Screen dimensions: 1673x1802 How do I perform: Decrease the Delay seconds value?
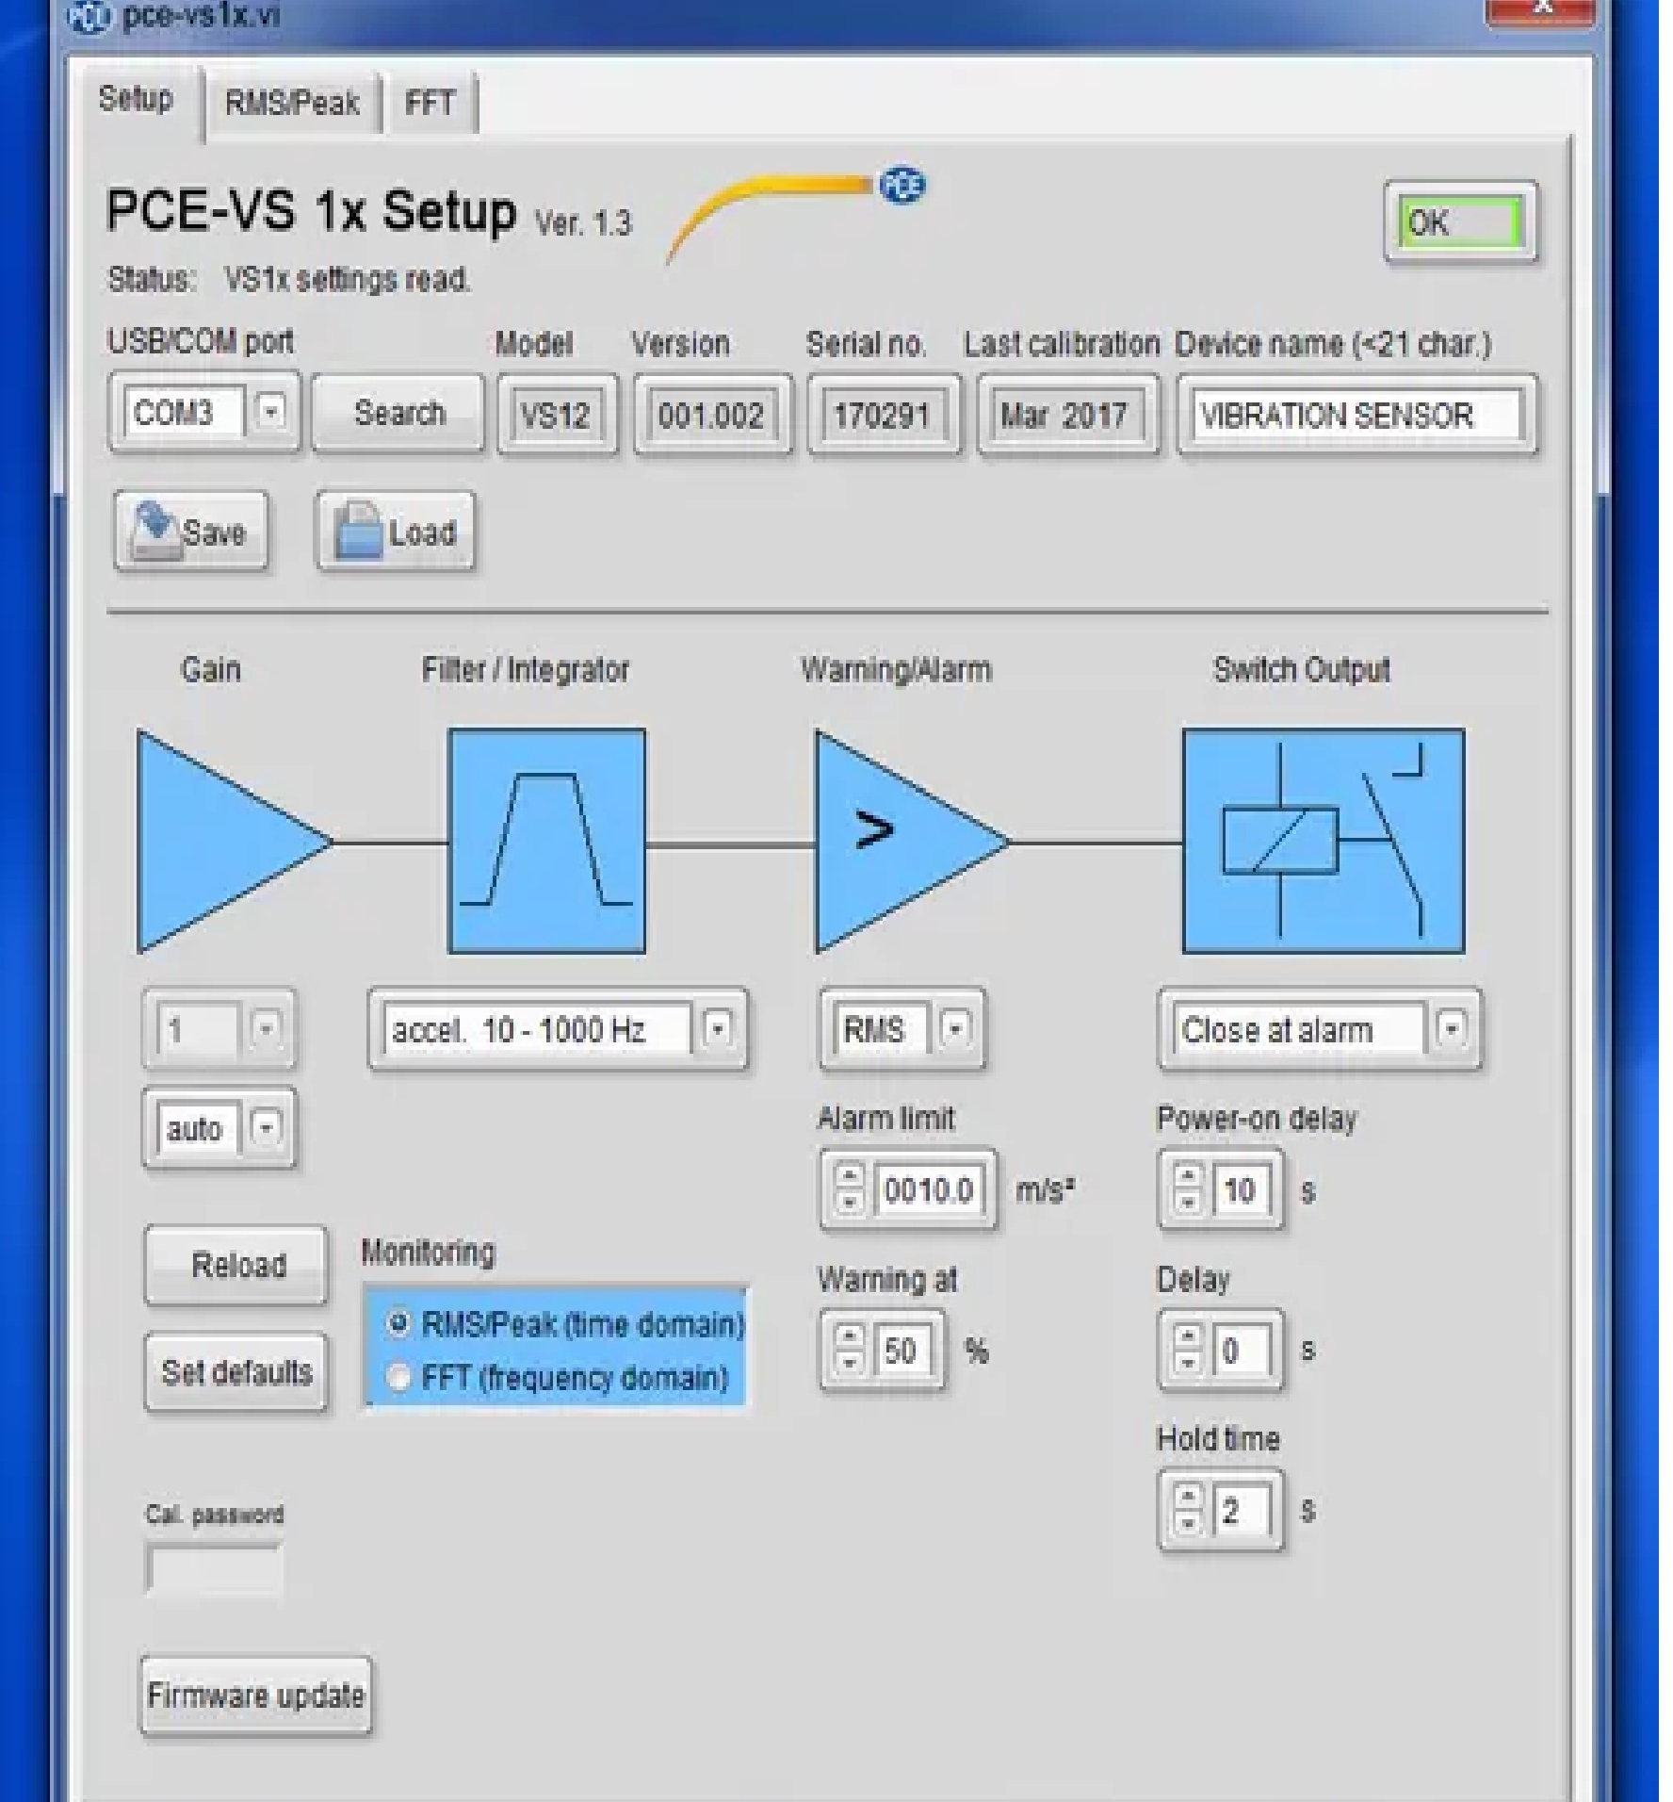pos(1188,1362)
